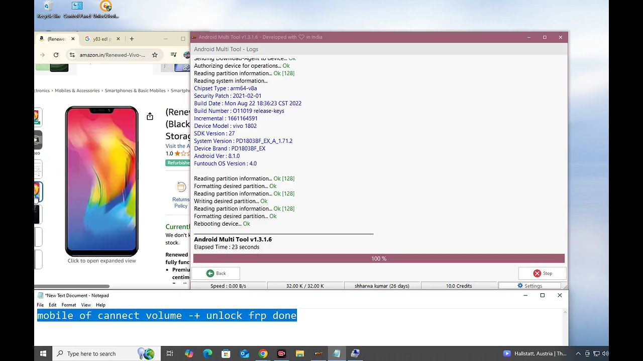The width and height of the screenshot is (643, 361).
Task: Switch to Google Chrome on the taskbar
Action: 263,353
